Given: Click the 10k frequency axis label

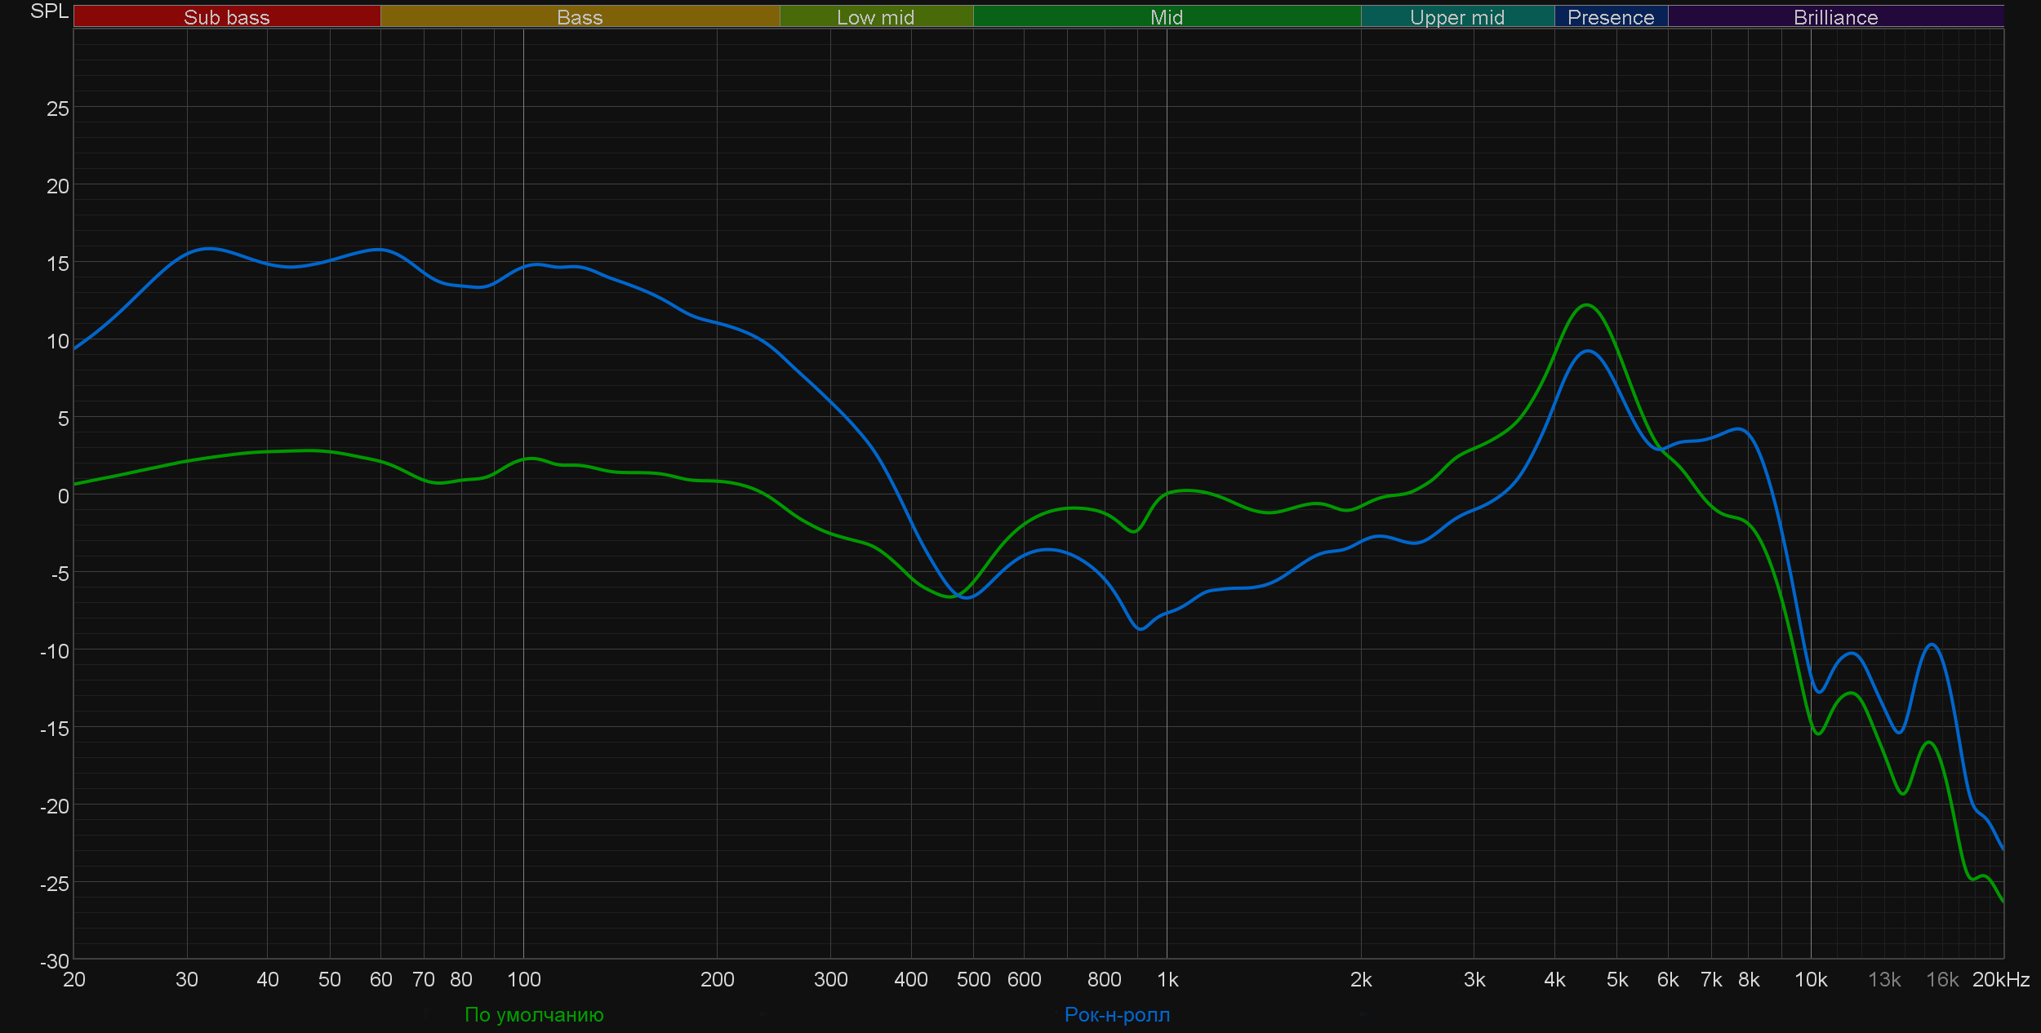Looking at the screenshot, I should click(x=1810, y=979).
